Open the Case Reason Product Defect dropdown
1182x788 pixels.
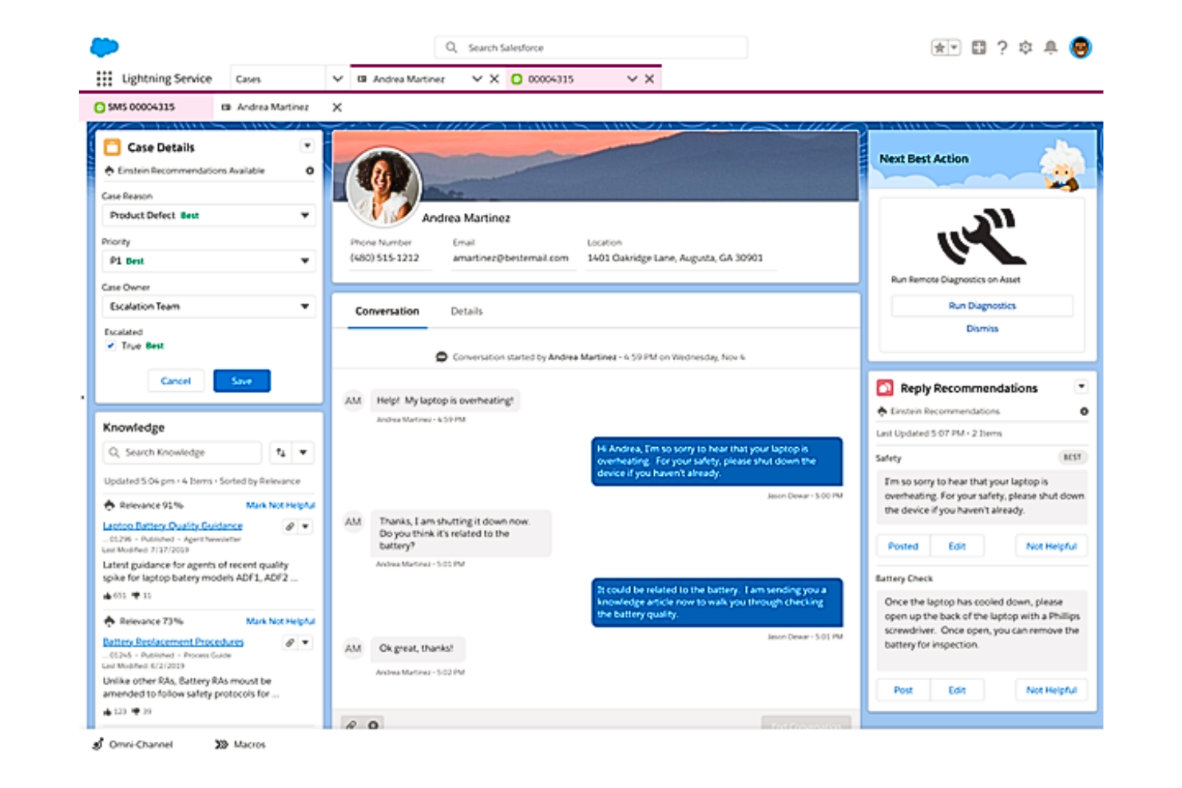tap(209, 216)
